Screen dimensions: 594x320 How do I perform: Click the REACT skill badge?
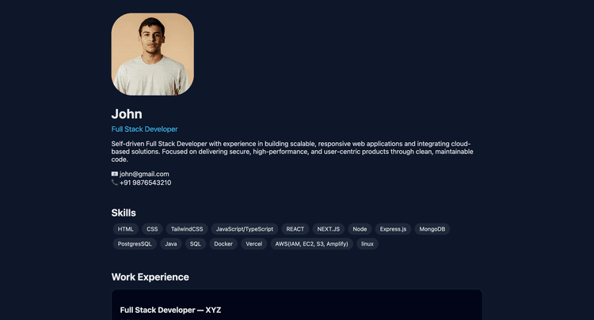click(295, 229)
